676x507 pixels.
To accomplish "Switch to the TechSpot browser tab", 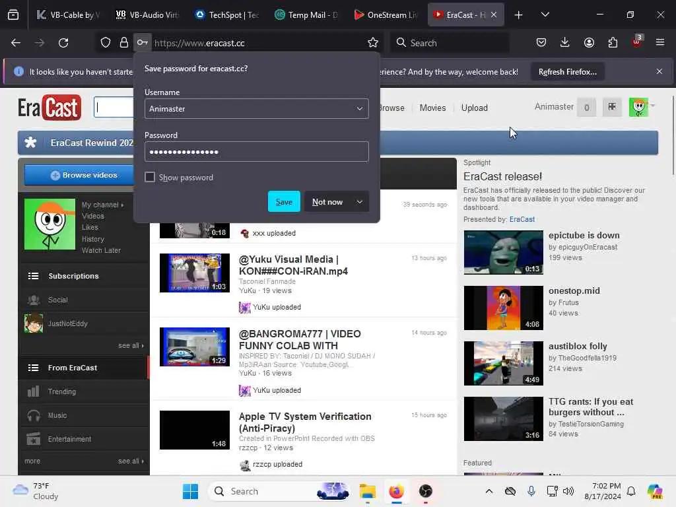I will 226,15.
